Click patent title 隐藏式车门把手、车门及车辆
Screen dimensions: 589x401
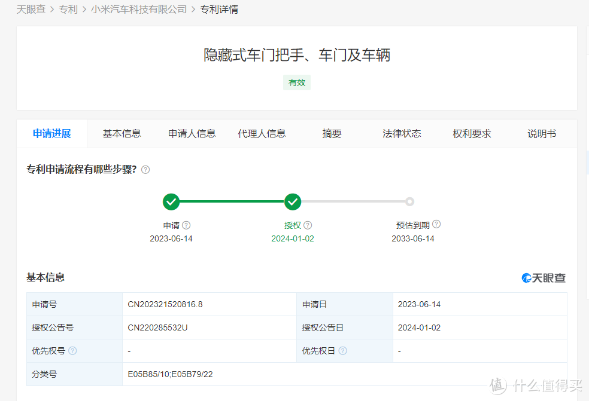point(297,55)
